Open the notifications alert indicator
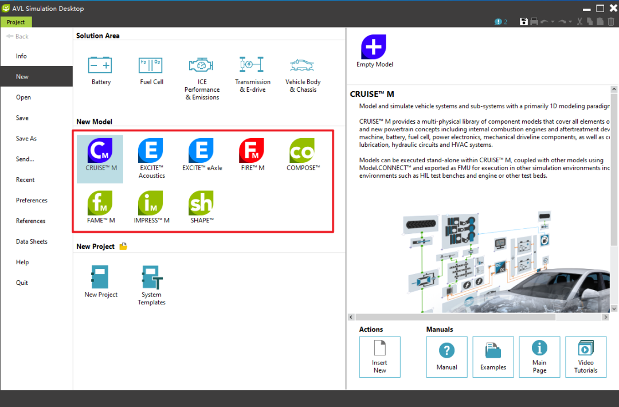 [500, 22]
